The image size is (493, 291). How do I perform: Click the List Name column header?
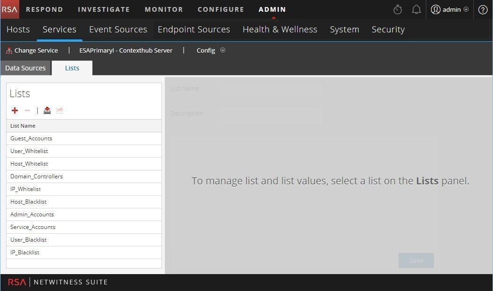23,126
